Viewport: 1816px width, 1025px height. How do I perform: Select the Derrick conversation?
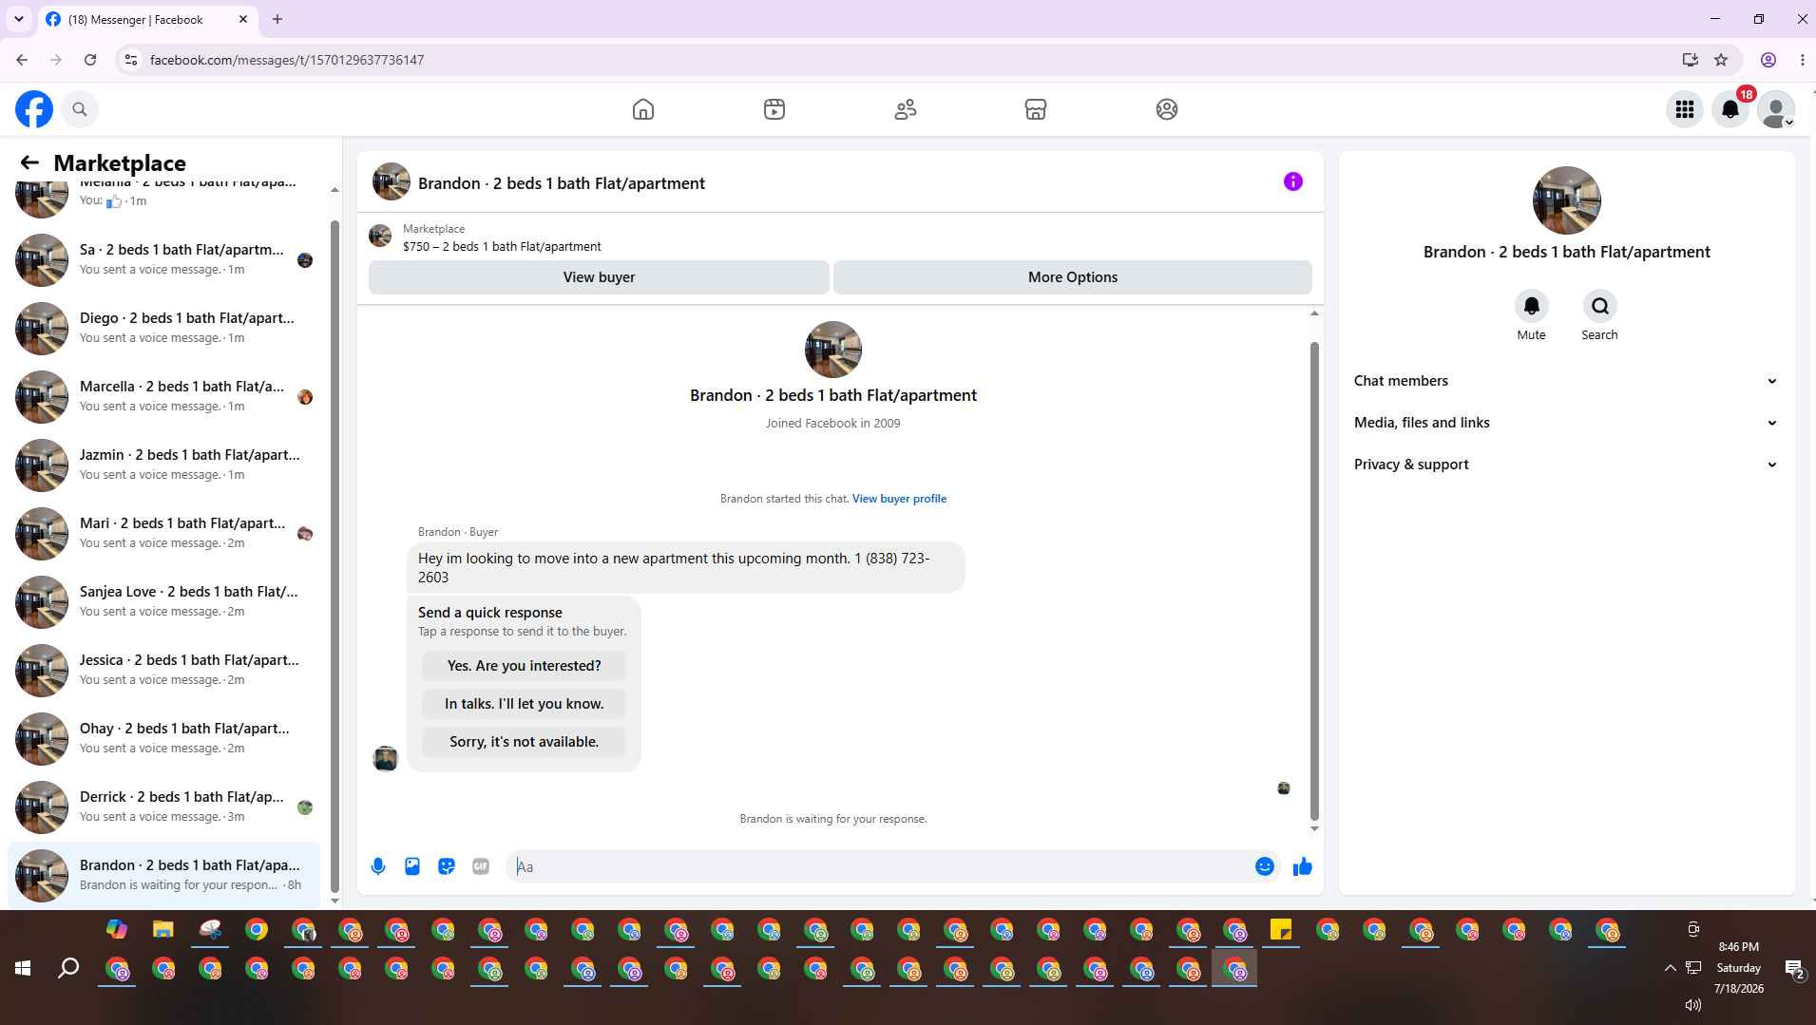point(163,807)
